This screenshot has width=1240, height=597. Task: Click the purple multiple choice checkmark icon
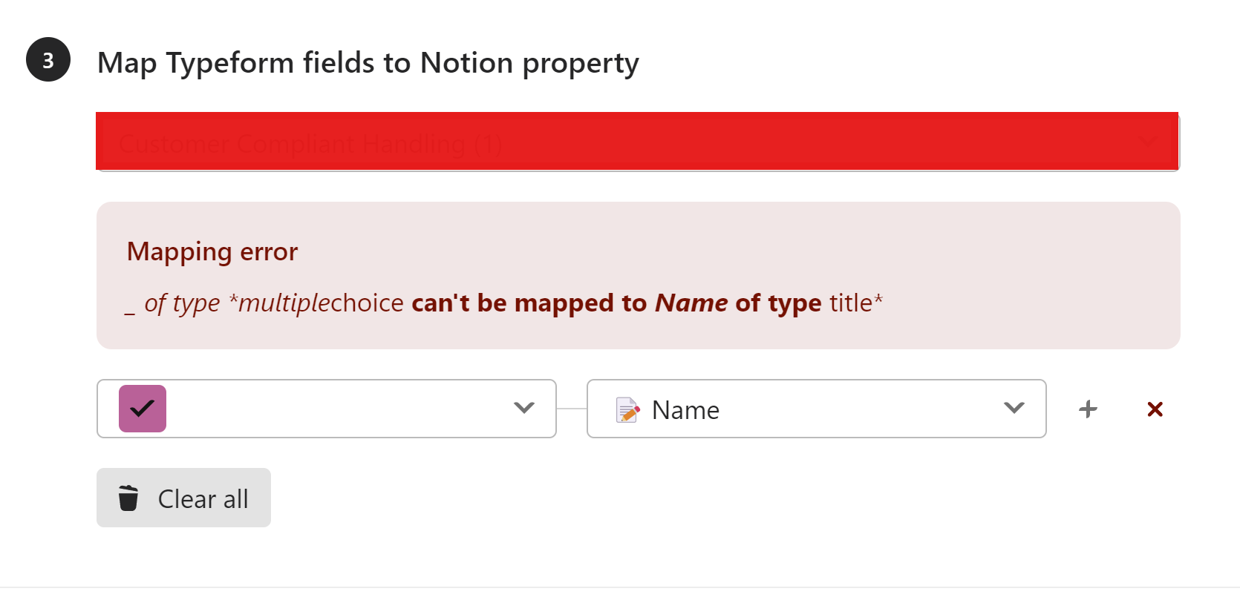(x=143, y=409)
